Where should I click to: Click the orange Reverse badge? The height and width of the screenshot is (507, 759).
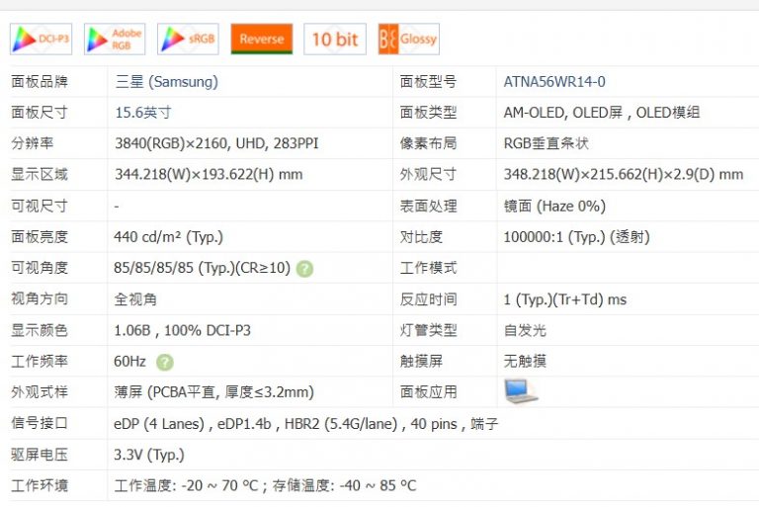(261, 40)
